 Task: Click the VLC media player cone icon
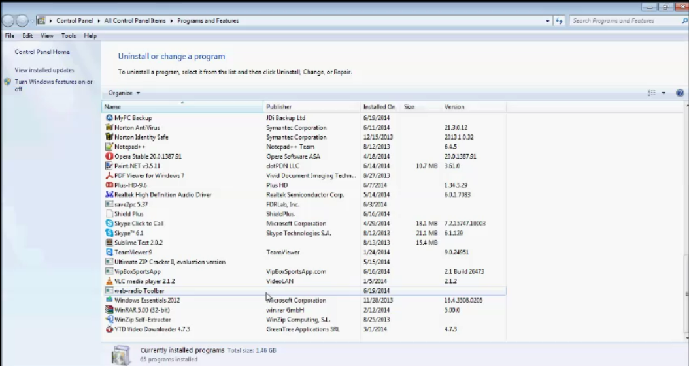(109, 281)
